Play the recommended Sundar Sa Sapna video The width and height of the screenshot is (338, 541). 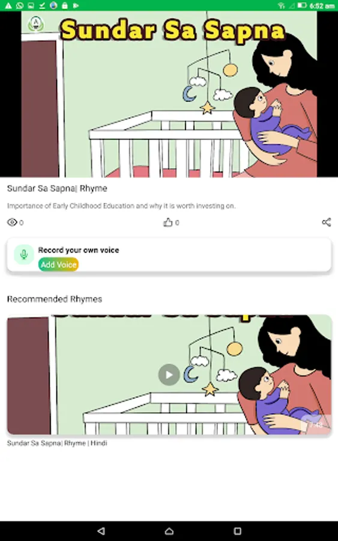coord(169,374)
